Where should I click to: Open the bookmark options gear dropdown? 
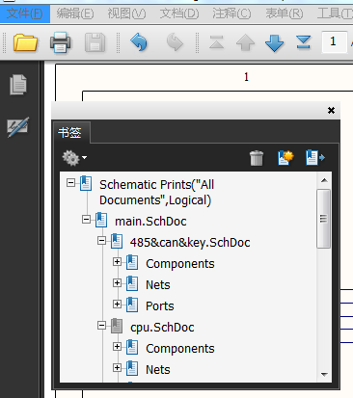click(74, 158)
